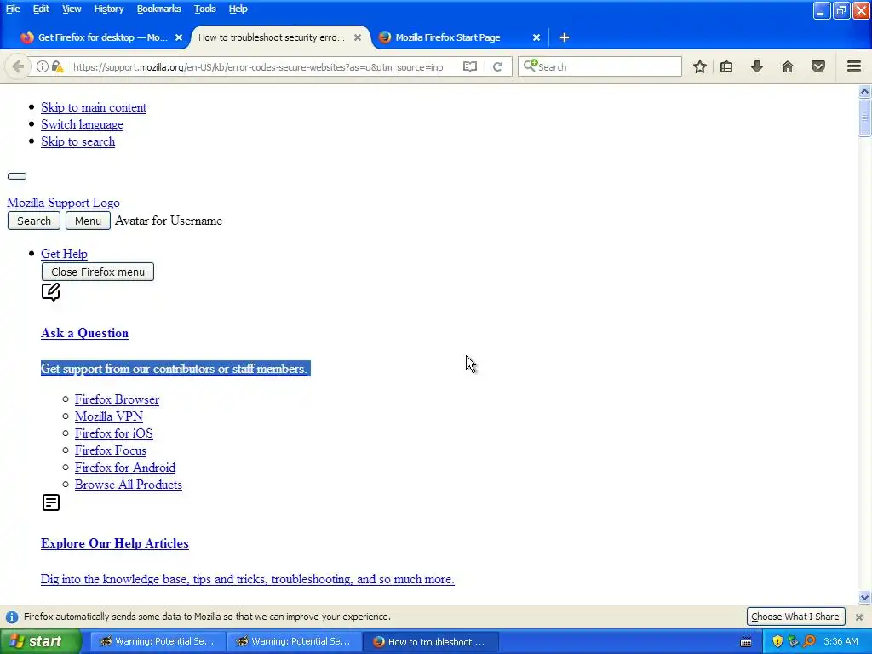This screenshot has height=654, width=872.
Task: Open the security shield tray icon
Action: (x=777, y=641)
